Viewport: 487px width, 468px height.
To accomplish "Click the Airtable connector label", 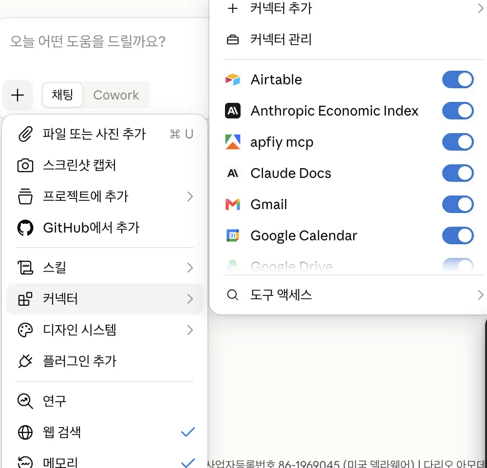I will [x=276, y=79].
